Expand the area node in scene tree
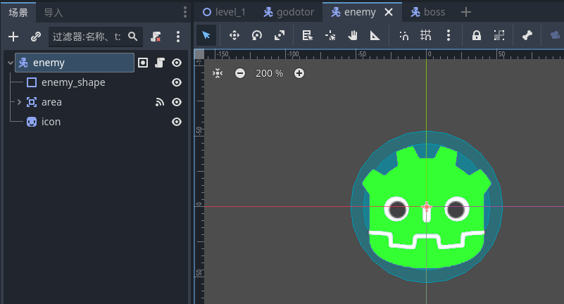 [20, 102]
